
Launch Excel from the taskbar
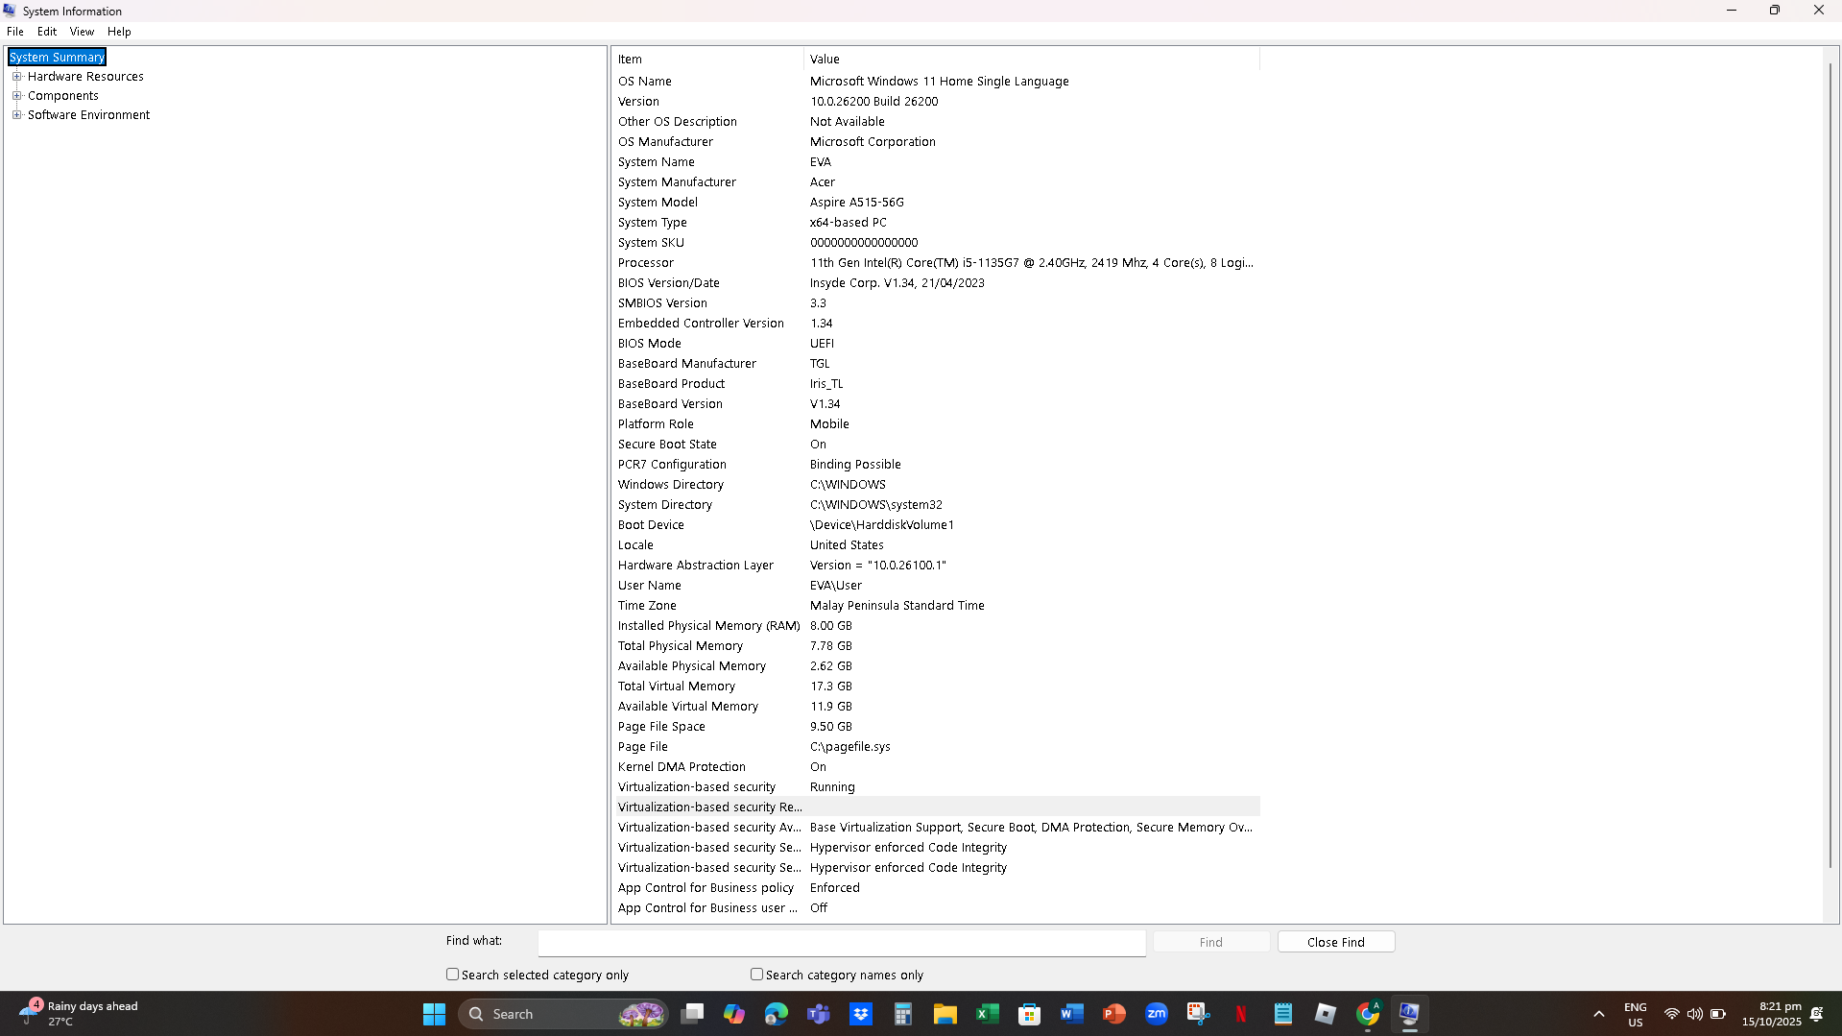pos(988,1014)
